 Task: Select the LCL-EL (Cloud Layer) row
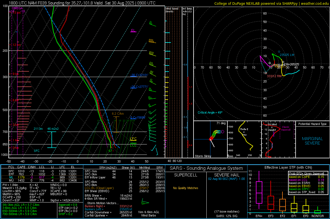[125, 188]
